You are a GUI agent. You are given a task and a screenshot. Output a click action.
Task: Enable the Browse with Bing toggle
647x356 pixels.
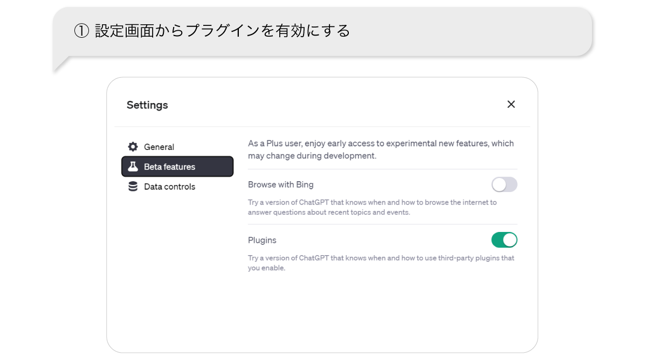click(x=504, y=185)
